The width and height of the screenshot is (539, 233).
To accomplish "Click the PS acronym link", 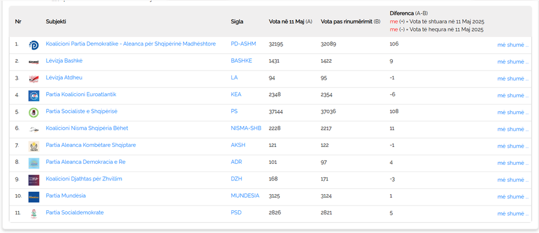I will pos(234,111).
